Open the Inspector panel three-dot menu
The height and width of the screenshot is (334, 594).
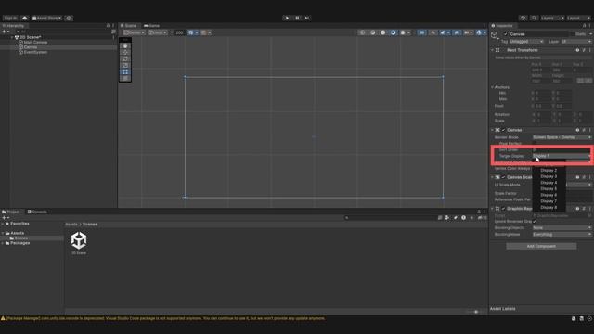point(589,26)
